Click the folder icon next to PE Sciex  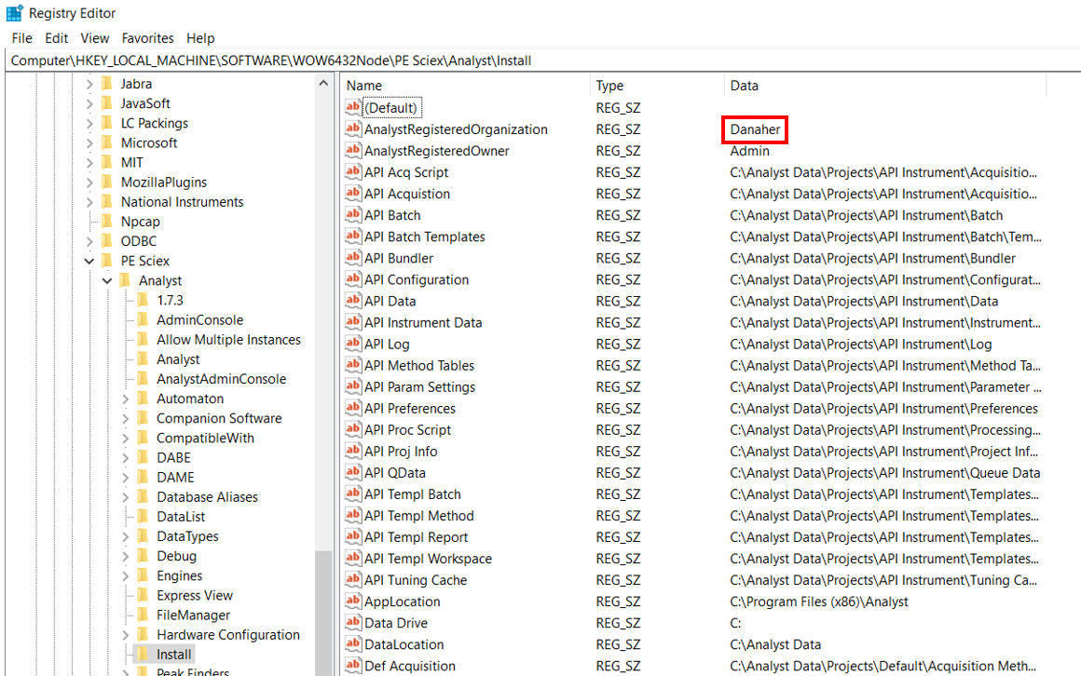107,261
